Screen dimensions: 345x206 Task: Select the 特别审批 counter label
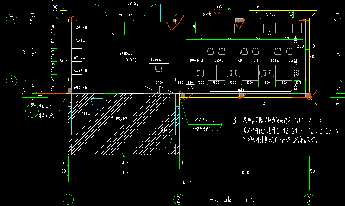pos(275,61)
